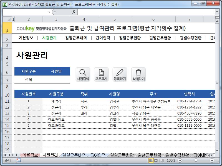Go to next sheet tab arrow

[13, 155]
